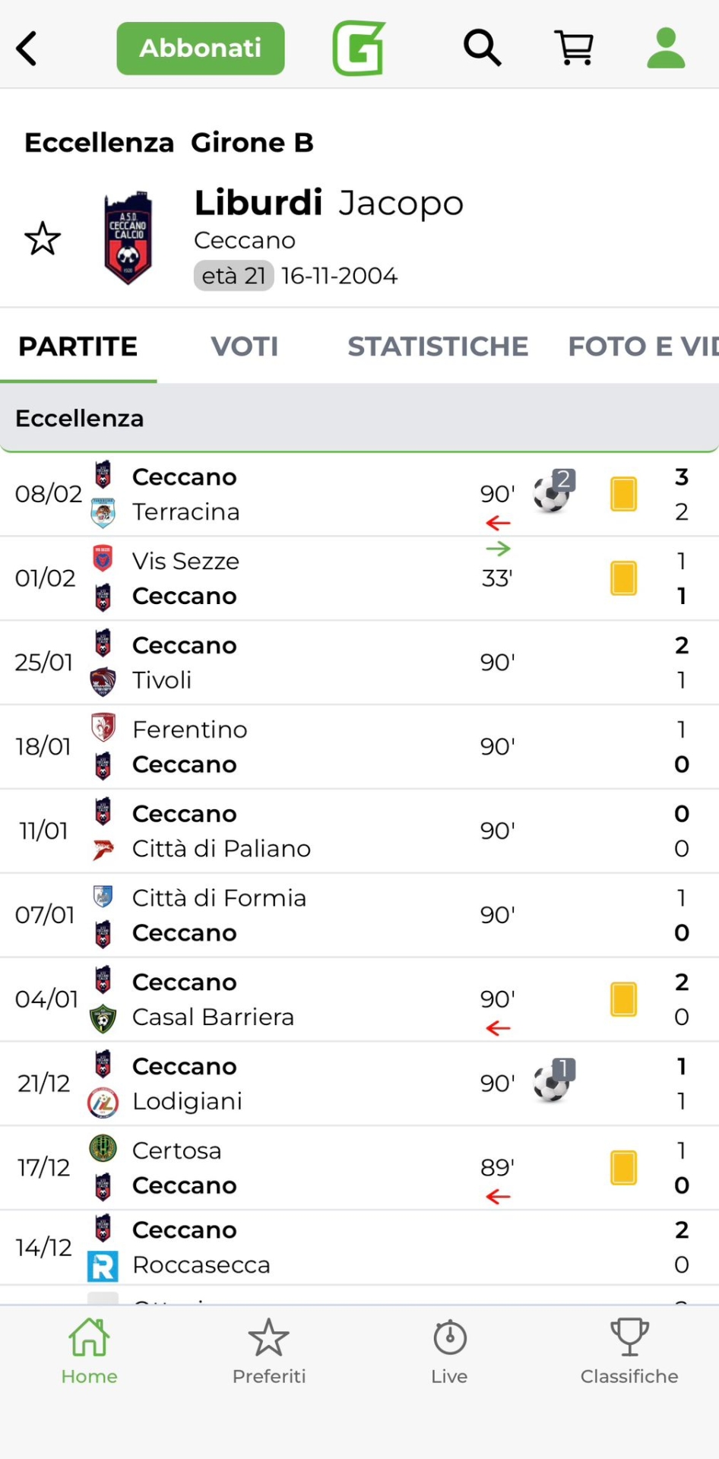Open the search magnifier icon
The width and height of the screenshot is (719, 1459).
(482, 49)
